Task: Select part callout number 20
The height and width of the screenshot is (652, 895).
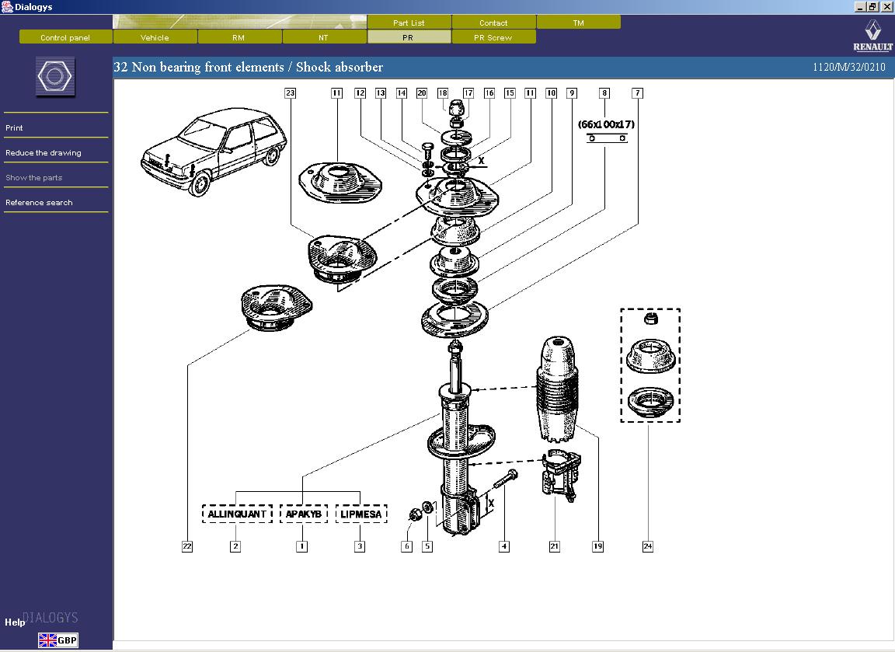Action: (x=422, y=93)
